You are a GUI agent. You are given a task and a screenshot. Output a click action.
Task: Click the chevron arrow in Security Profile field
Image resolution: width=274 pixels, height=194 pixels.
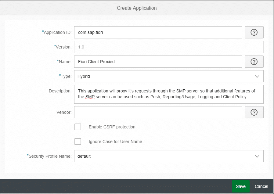click(257, 156)
